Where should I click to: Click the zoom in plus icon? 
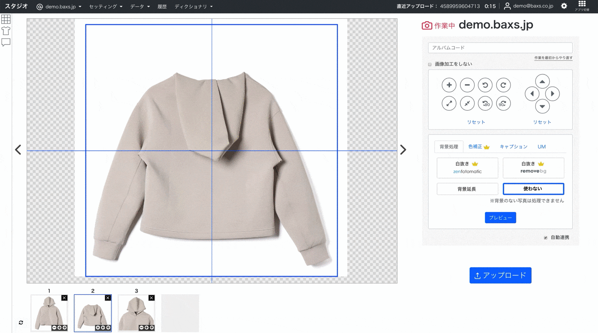449,85
